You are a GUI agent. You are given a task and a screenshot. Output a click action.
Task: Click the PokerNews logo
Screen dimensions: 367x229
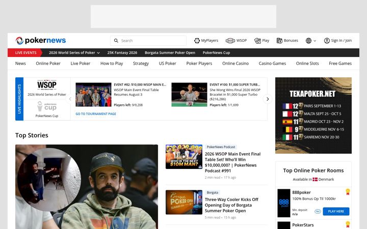tap(41, 40)
